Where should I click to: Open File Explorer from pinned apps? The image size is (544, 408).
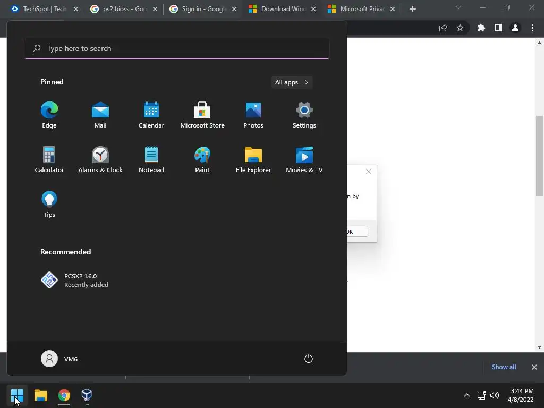coord(253,159)
